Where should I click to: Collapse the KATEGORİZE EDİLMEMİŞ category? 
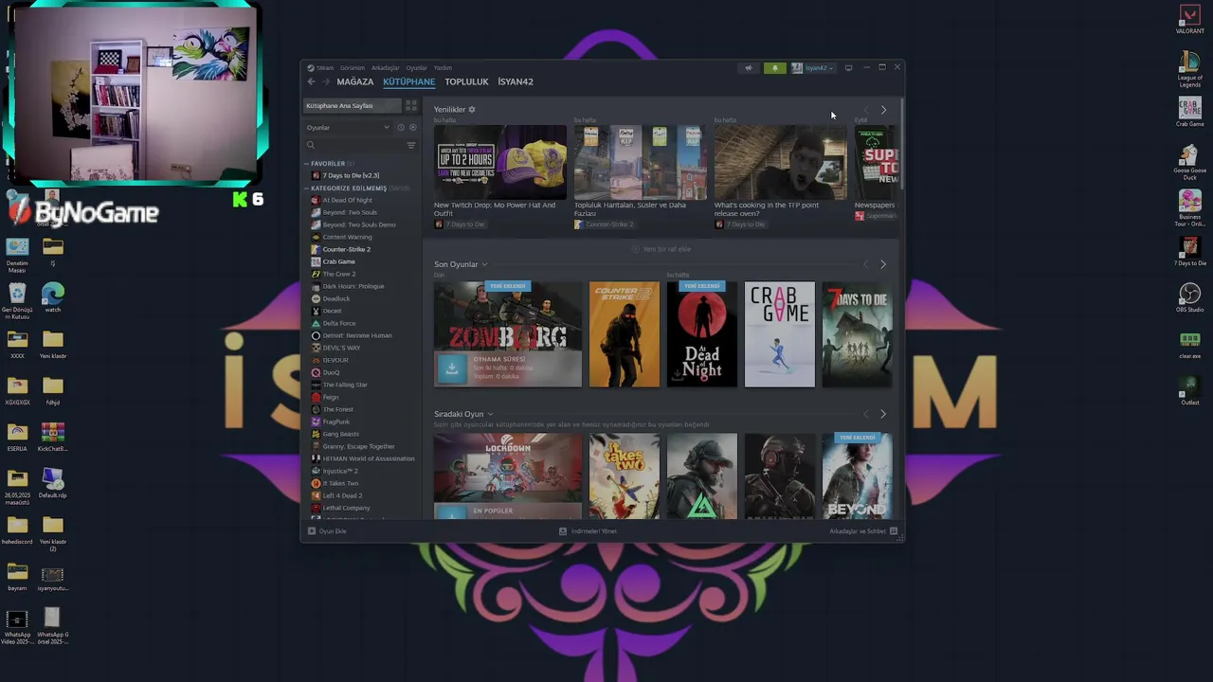click(307, 188)
